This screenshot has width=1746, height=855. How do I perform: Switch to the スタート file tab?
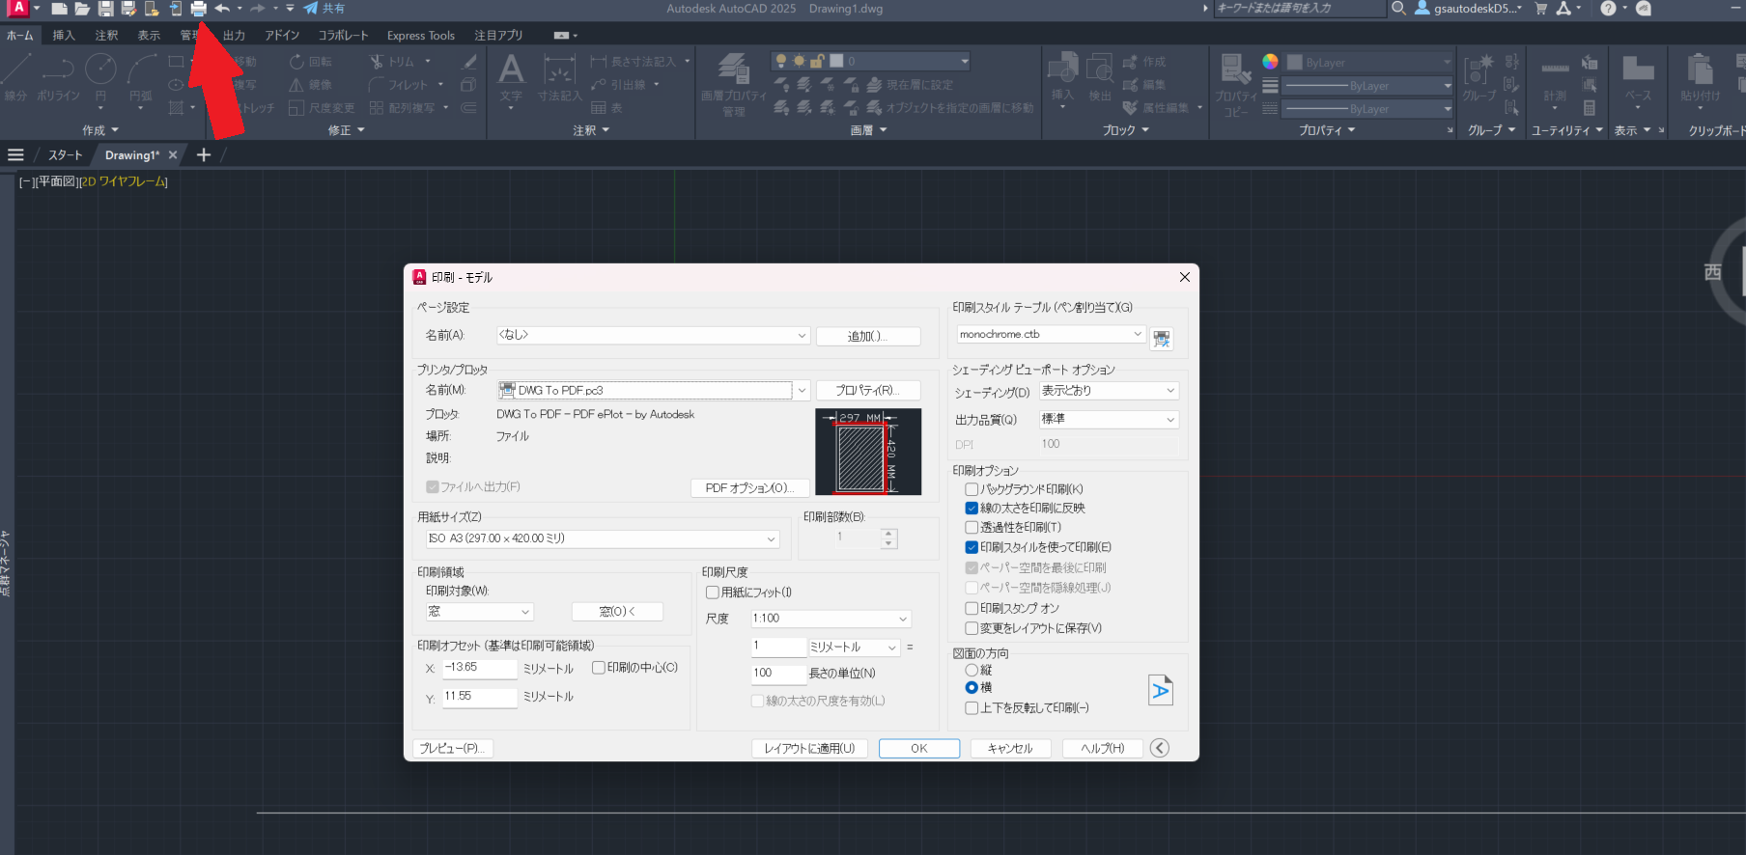coord(66,155)
